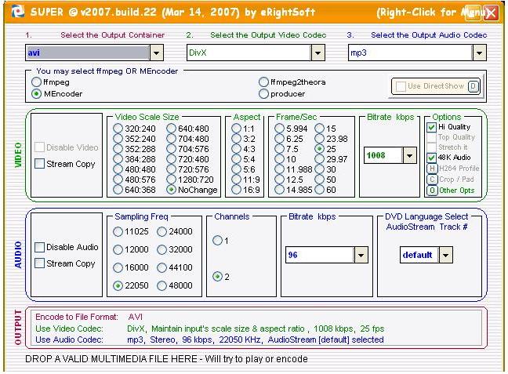Viewport: 508px width, 374px height.
Task: Pick video scale size 352:288
Action: 118,149
